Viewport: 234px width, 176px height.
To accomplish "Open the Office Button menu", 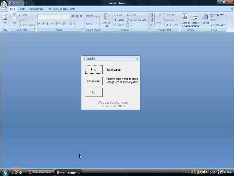I will pos(4,5).
